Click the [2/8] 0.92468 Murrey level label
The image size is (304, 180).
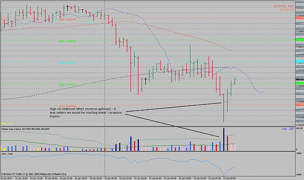tap(68, 106)
